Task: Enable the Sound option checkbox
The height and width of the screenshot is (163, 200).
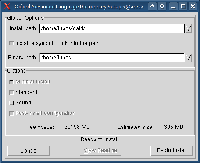Action: (11, 103)
